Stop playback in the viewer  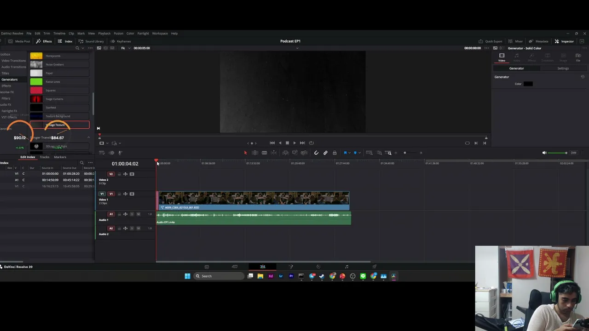pyautogui.click(x=287, y=143)
